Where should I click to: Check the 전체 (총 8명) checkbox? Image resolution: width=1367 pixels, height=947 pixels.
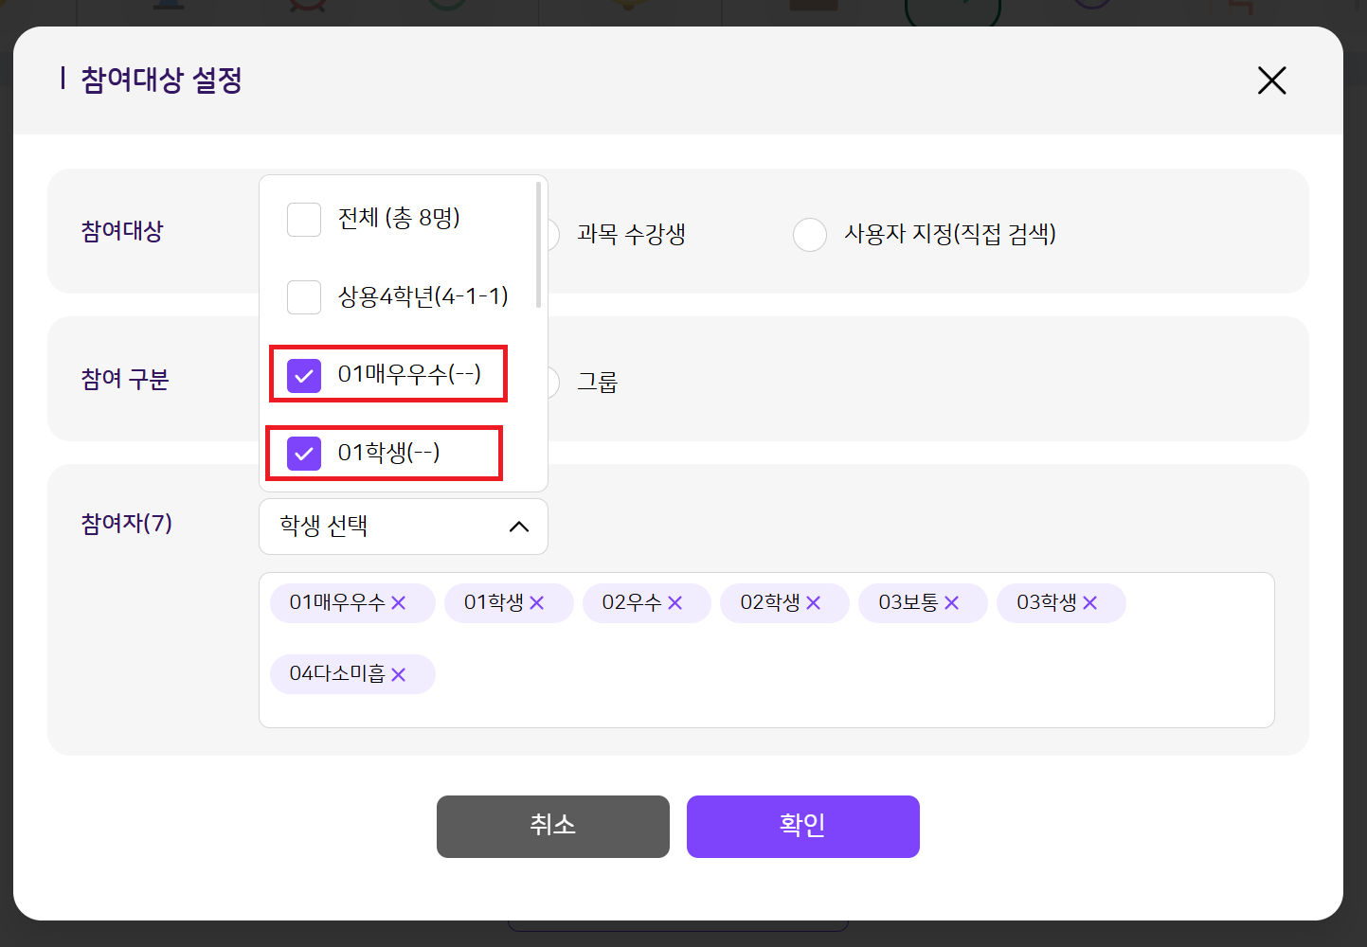(x=304, y=220)
